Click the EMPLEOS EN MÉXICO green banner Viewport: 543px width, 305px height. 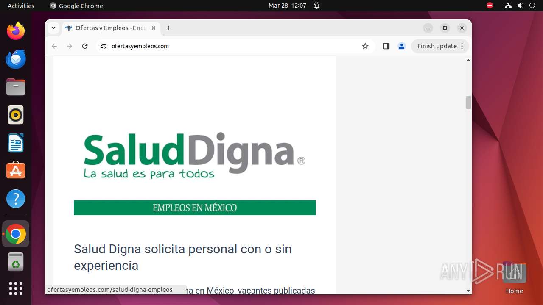[x=195, y=208]
